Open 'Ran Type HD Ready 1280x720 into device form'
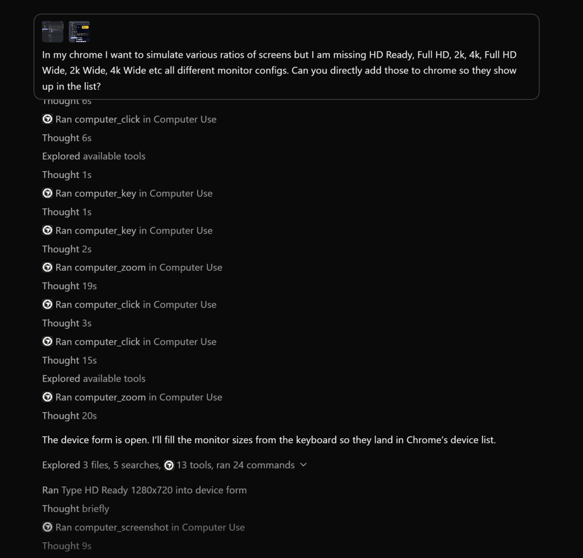 point(144,490)
